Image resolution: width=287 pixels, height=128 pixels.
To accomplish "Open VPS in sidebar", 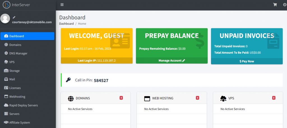I will [x=27, y=62].
